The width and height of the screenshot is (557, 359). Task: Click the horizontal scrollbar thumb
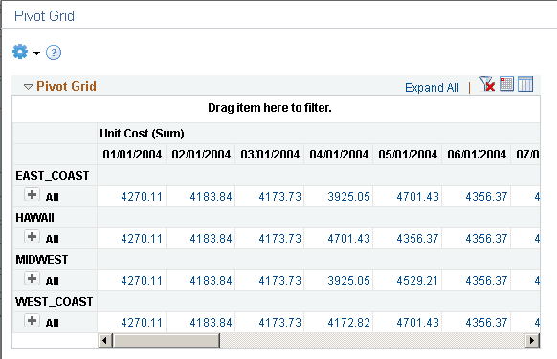[167, 341]
